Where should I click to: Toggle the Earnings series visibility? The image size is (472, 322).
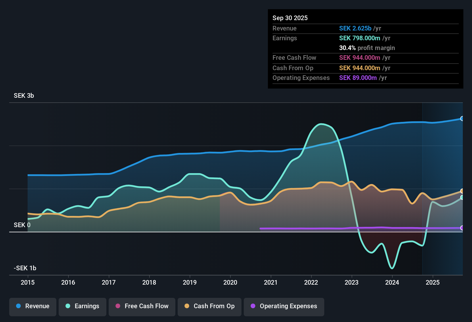pyautogui.click(x=82, y=306)
